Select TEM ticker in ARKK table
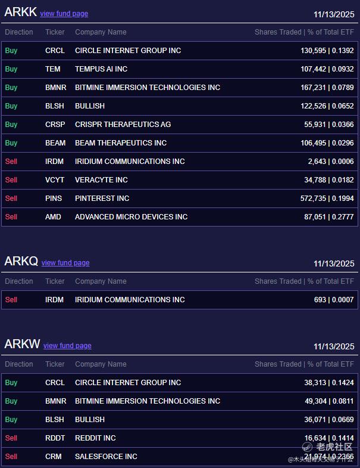Screen dimensions: 360x468 53,69
